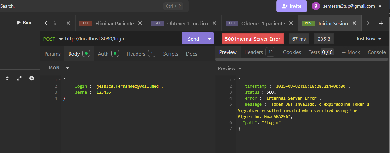Click the "timestamp" key in response
Viewport: 390px width, 153px height.
tap(255, 86)
